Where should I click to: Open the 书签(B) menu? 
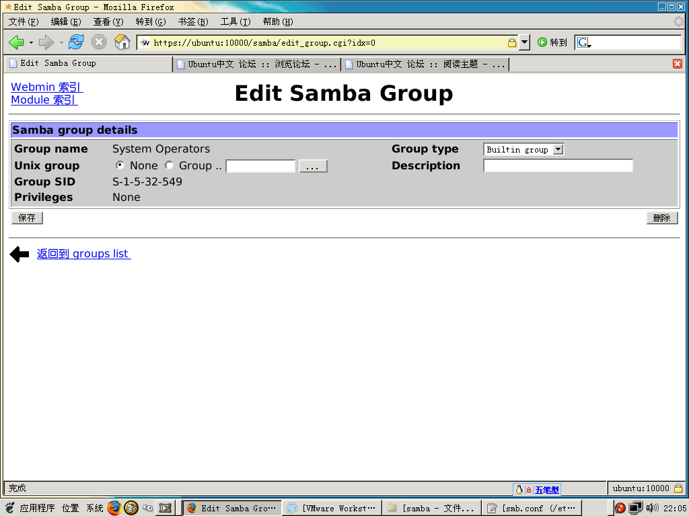click(193, 21)
